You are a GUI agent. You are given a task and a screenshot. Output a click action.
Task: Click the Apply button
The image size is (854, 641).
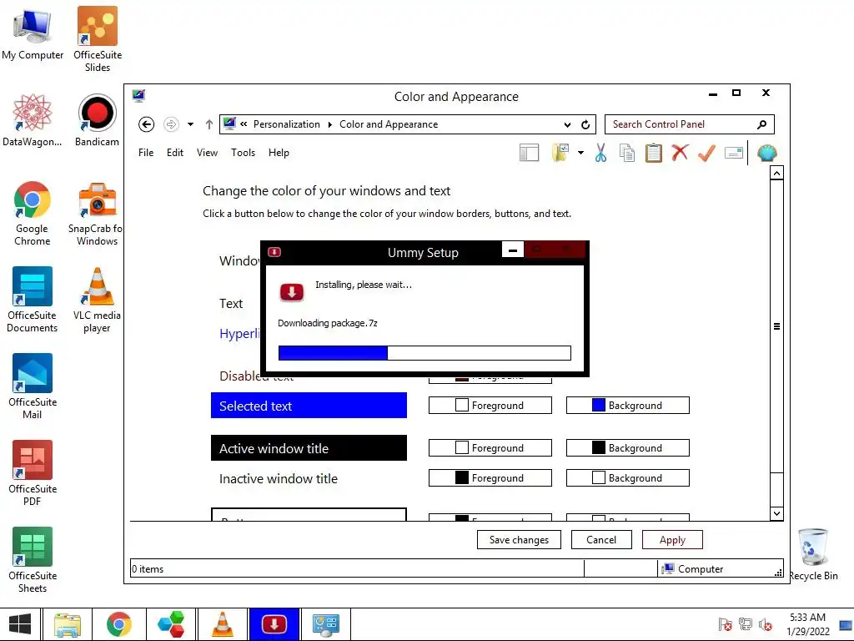pyautogui.click(x=672, y=540)
